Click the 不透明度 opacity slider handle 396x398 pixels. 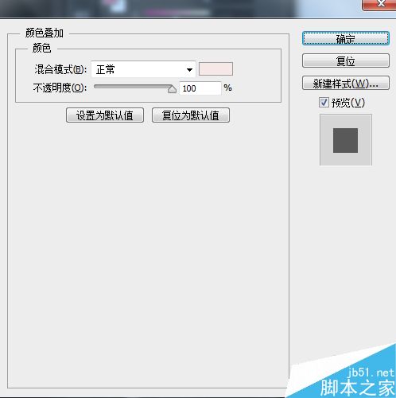click(x=172, y=89)
